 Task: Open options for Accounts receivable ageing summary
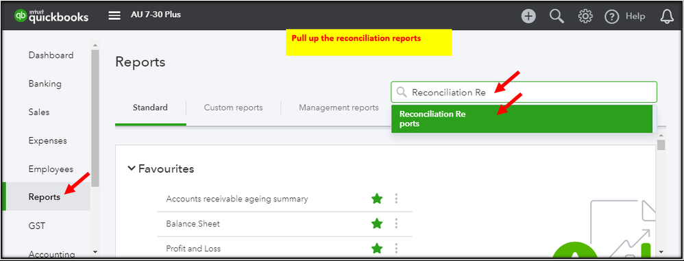click(x=396, y=199)
